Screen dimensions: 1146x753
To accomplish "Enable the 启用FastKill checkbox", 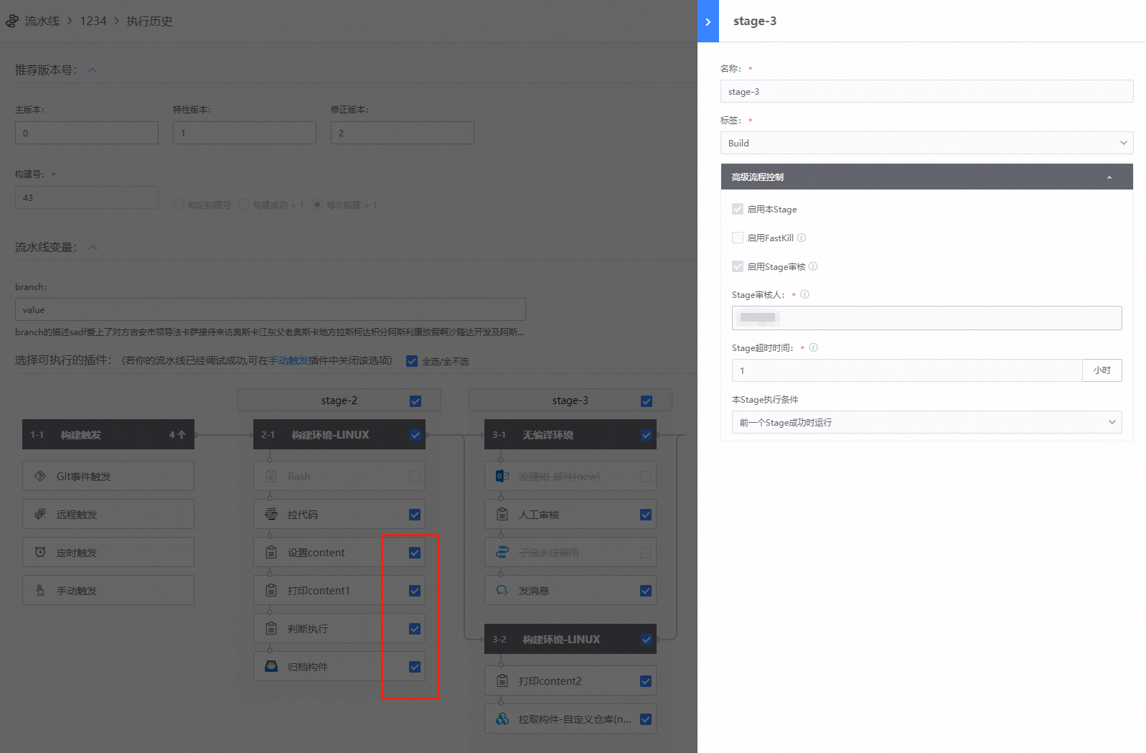I will [x=738, y=238].
